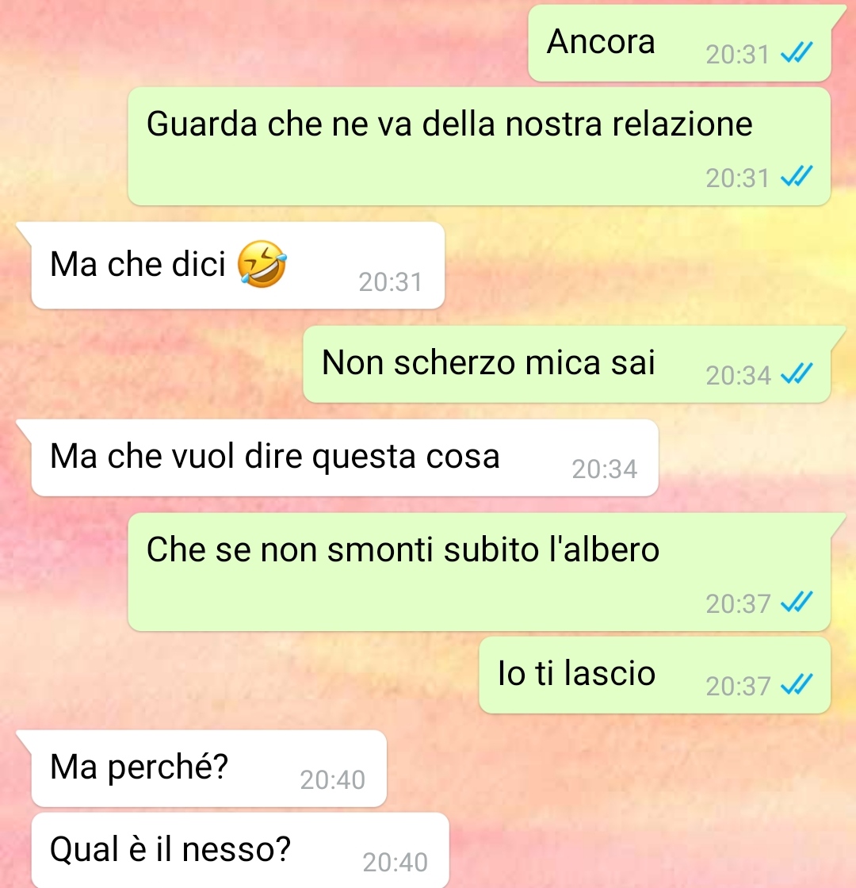856x888 pixels.
Task: Select the 'Ma perché?' received message
Action: coord(209,768)
